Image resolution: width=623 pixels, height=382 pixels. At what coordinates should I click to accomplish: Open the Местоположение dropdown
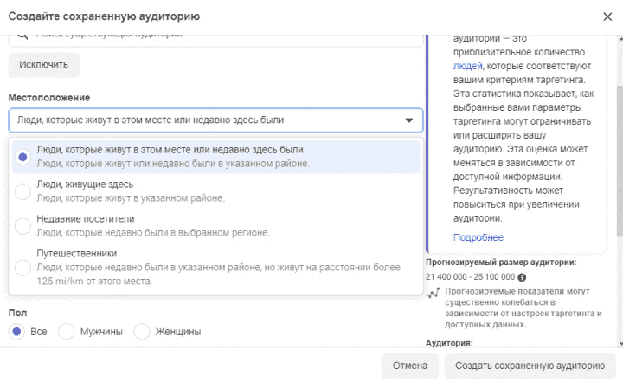coord(215,120)
